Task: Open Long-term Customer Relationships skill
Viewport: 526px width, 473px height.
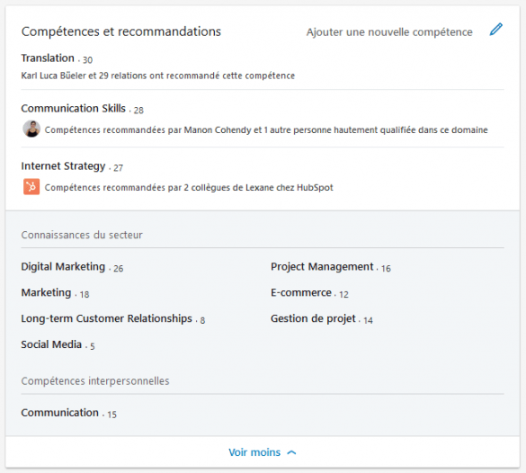Action: pos(106,318)
